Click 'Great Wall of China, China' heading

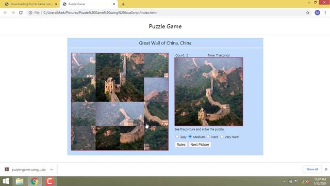[x=165, y=43]
